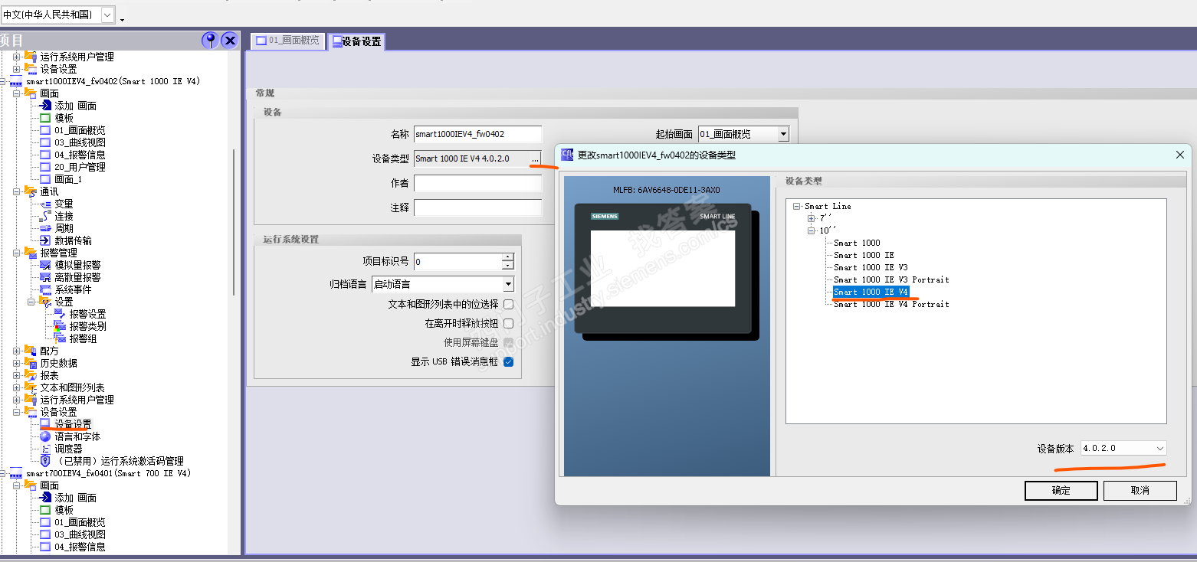Open the 数据传输 icon in project tree
Screen dimensions: 1197x562
pyautogui.click(x=45, y=240)
